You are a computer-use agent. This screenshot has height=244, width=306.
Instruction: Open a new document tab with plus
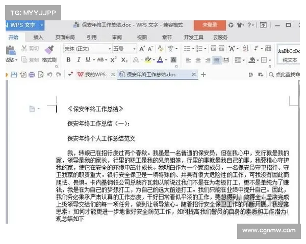pyautogui.click(x=203, y=75)
